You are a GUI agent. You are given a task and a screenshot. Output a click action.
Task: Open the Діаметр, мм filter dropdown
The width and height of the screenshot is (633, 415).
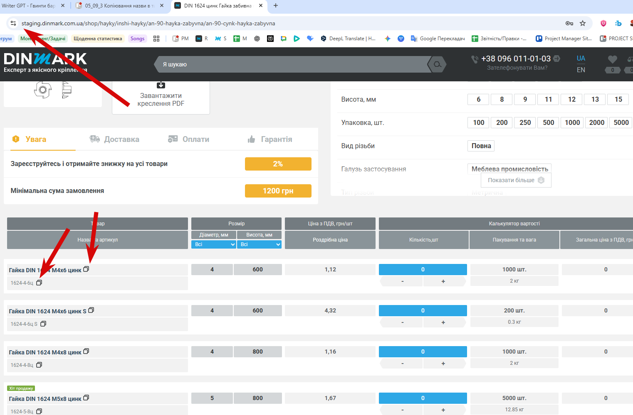point(214,244)
